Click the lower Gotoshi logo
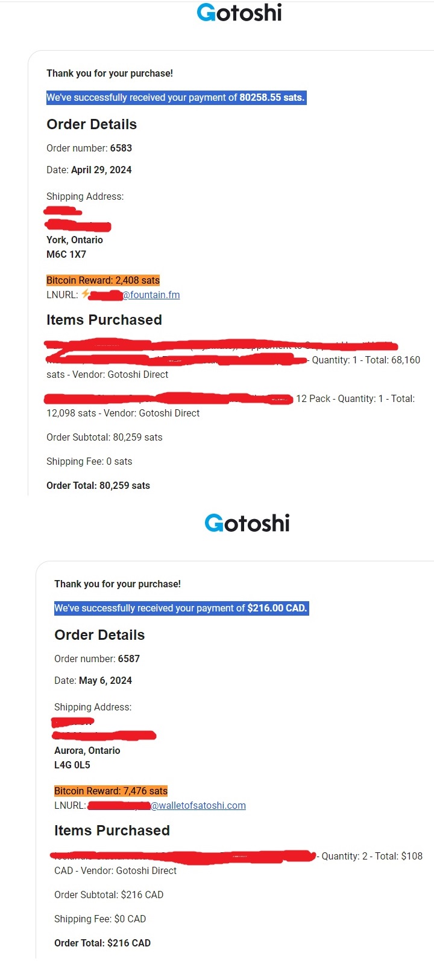 pyautogui.click(x=247, y=523)
